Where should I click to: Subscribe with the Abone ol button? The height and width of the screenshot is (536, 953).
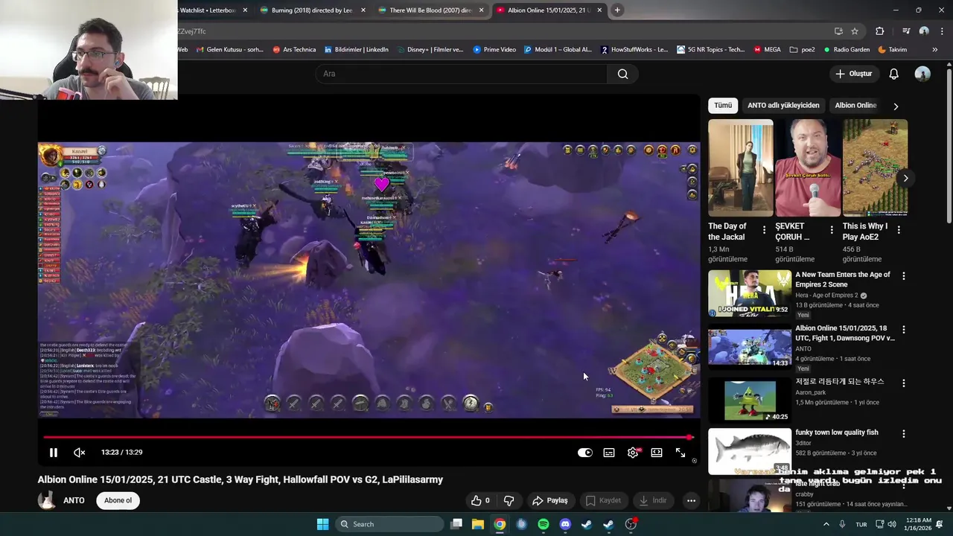coord(118,500)
